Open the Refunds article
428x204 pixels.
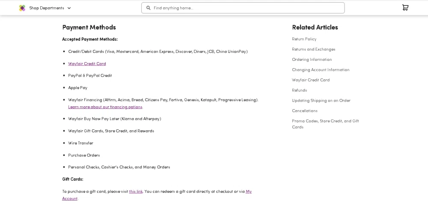[x=299, y=90]
